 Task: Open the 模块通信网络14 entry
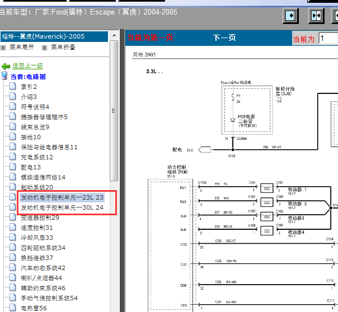point(43,177)
